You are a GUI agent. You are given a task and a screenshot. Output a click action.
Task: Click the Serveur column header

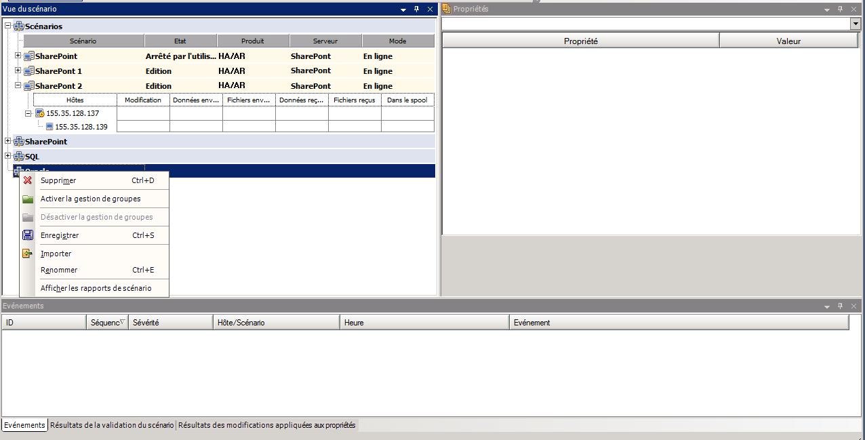click(x=325, y=41)
